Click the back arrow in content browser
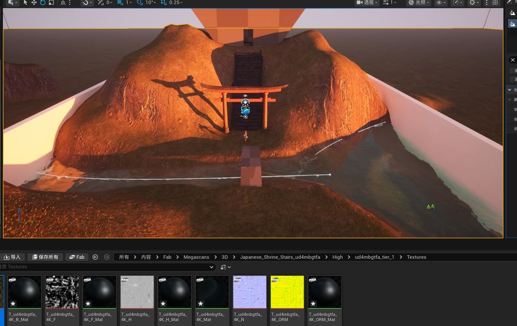The width and height of the screenshot is (517, 326). (x=95, y=257)
